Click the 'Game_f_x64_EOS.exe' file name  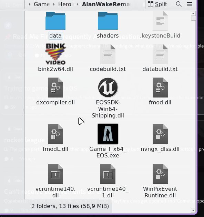point(108,152)
